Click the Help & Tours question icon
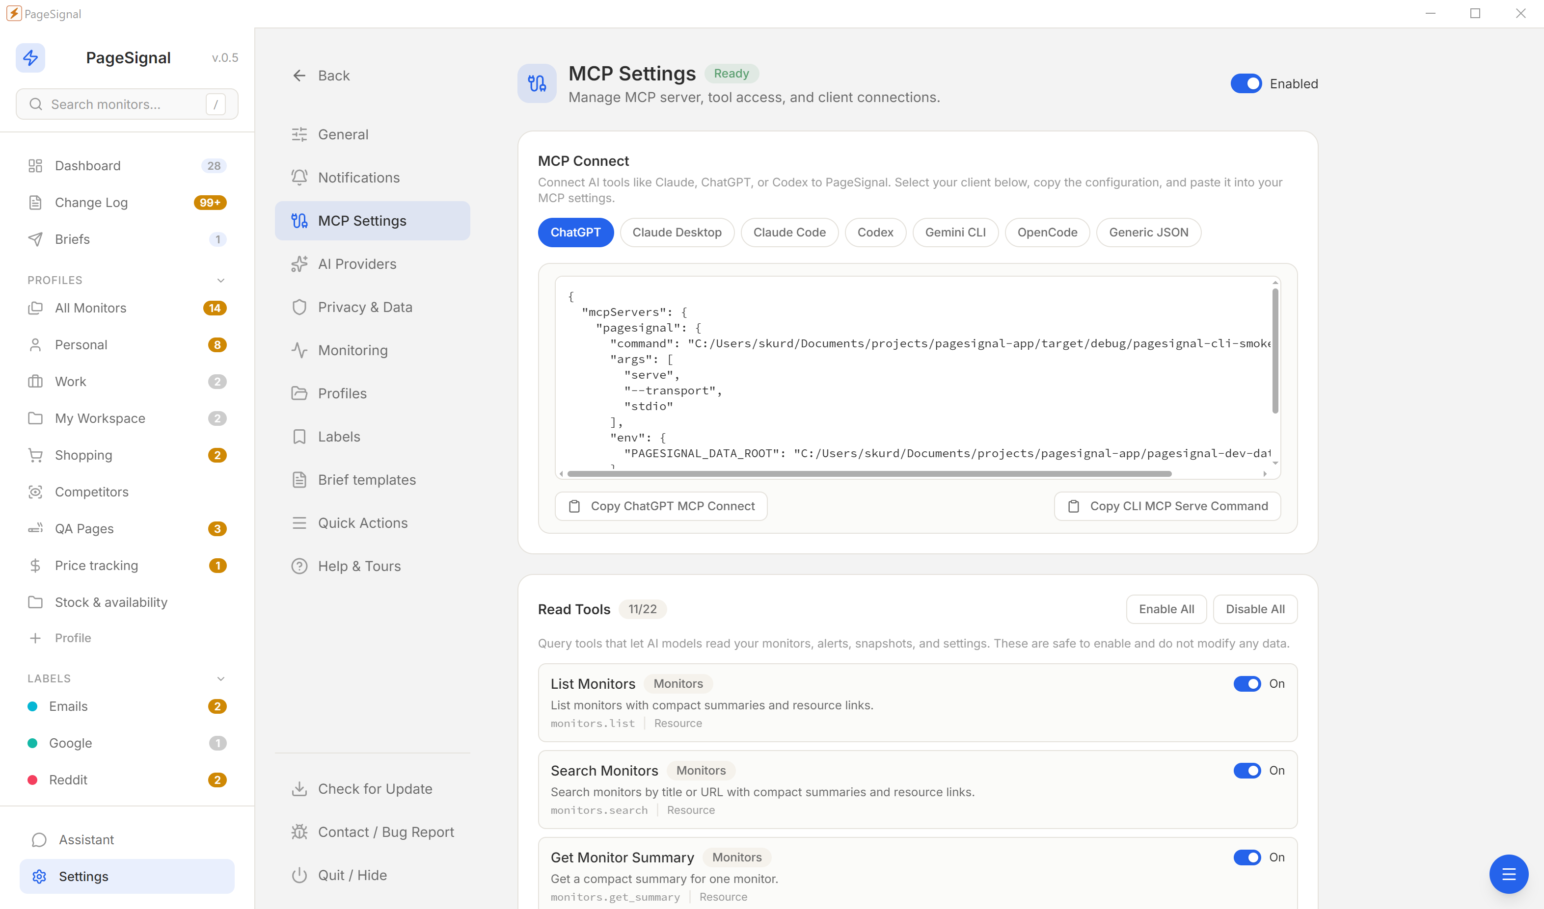This screenshot has width=1544, height=909. (299, 566)
